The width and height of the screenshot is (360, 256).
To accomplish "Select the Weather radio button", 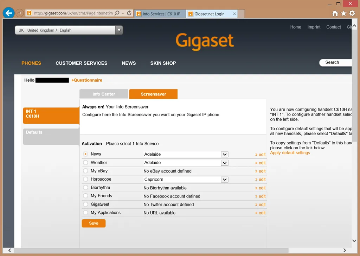I will click(x=85, y=163).
